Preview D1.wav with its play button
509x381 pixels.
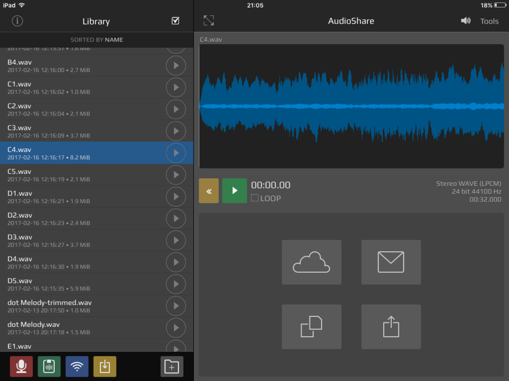(x=176, y=197)
